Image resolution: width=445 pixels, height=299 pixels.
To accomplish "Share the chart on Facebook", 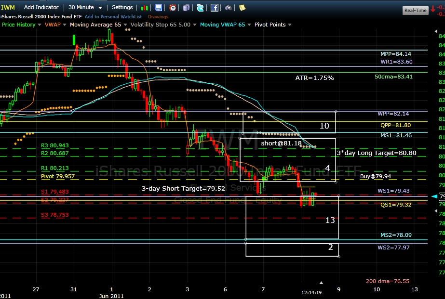I will pos(214,8).
